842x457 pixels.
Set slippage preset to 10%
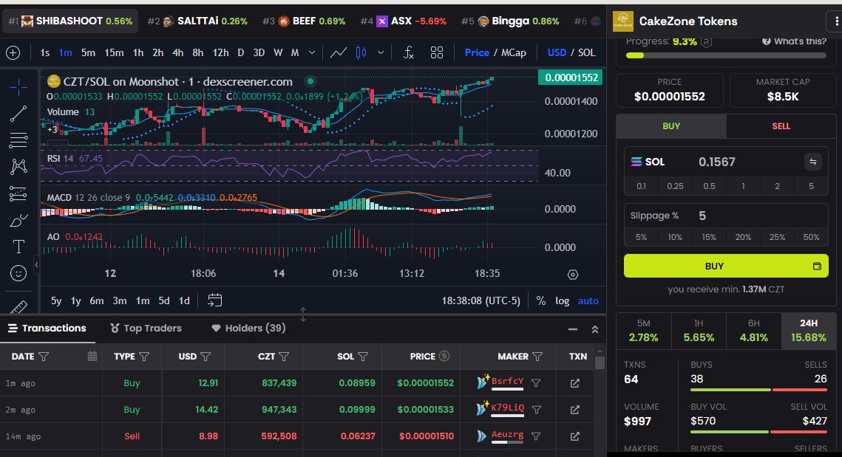[x=675, y=237]
